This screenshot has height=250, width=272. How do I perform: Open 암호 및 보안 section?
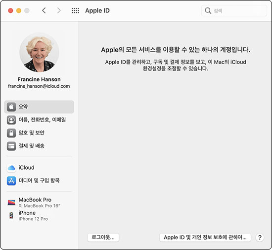[x=39, y=133]
